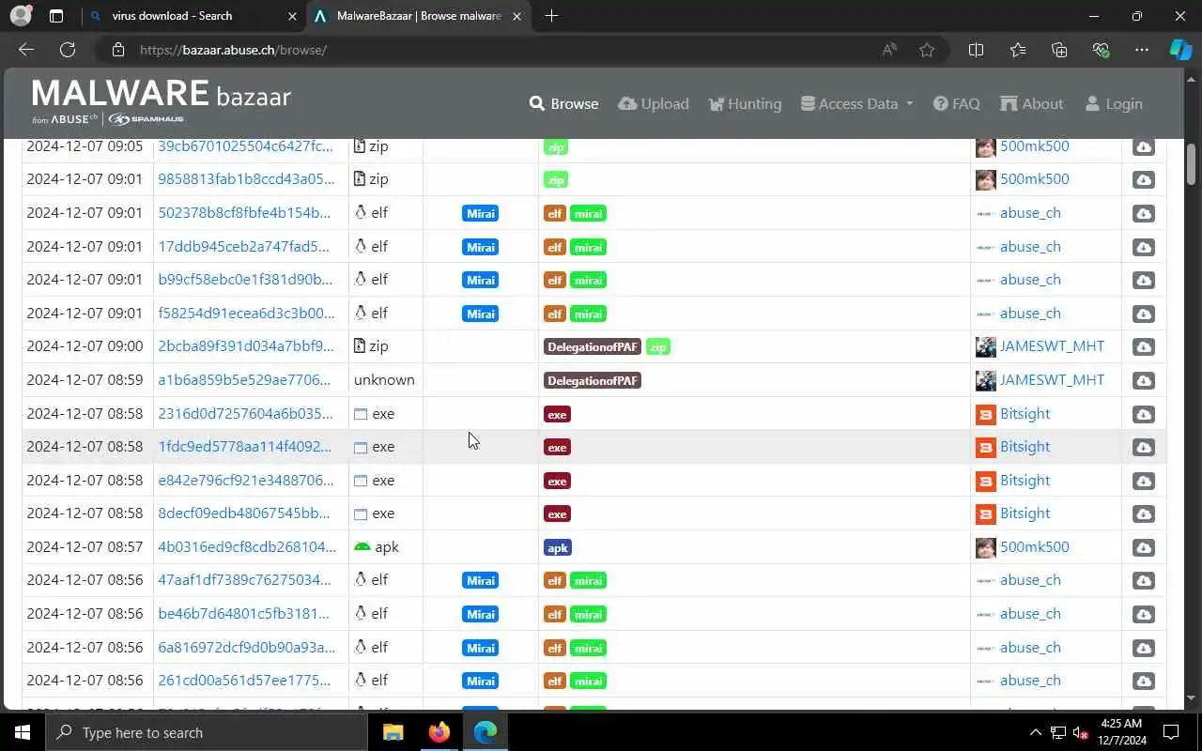Viewport: 1202px width, 751px height.
Task: Open hash link 502378b8cf8fbfe4b154b
Action: point(244,213)
